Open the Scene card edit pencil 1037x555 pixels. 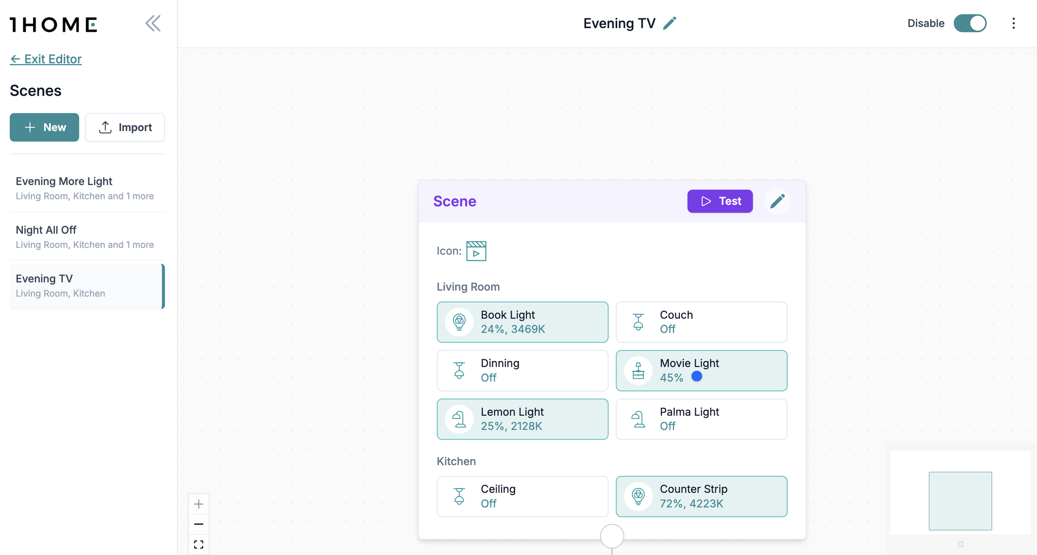point(778,201)
